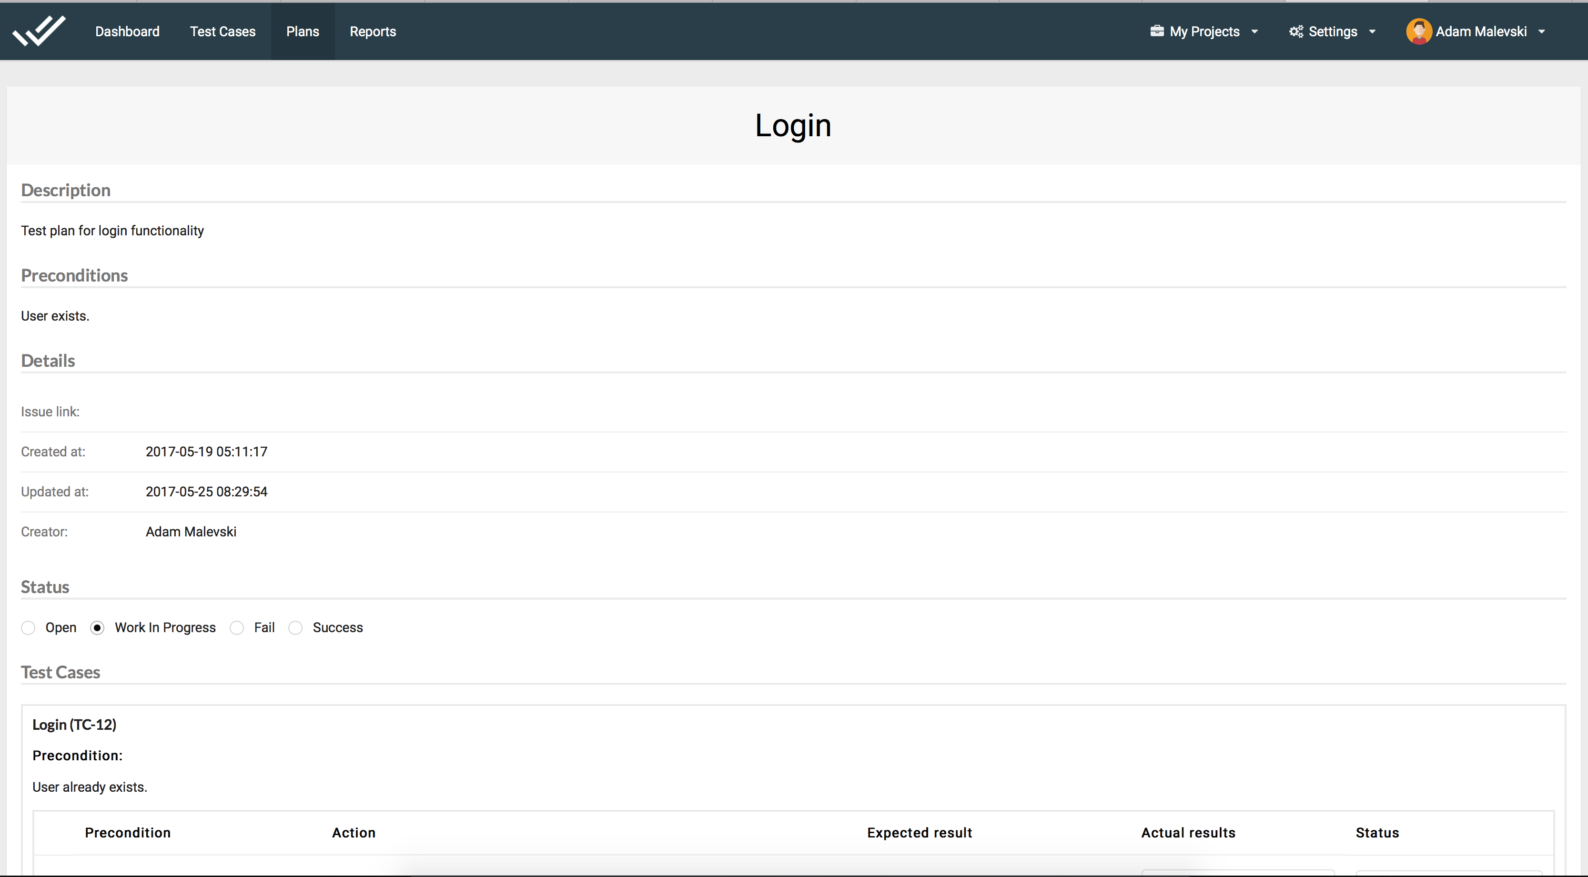Open the Settings dropdown caret
This screenshot has width=1588, height=877.
pos(1372,32)
